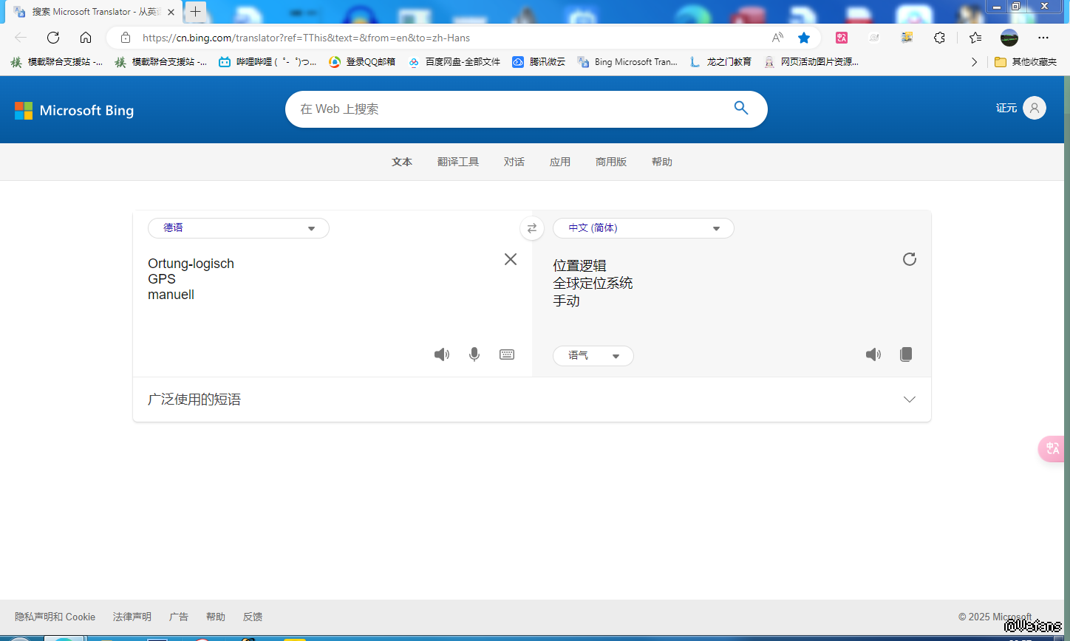Open the 中文 (简体) target language dropdown
The height and width of the screenshot is (641, 1070).
pyautogui.click(x=643, y=228)
